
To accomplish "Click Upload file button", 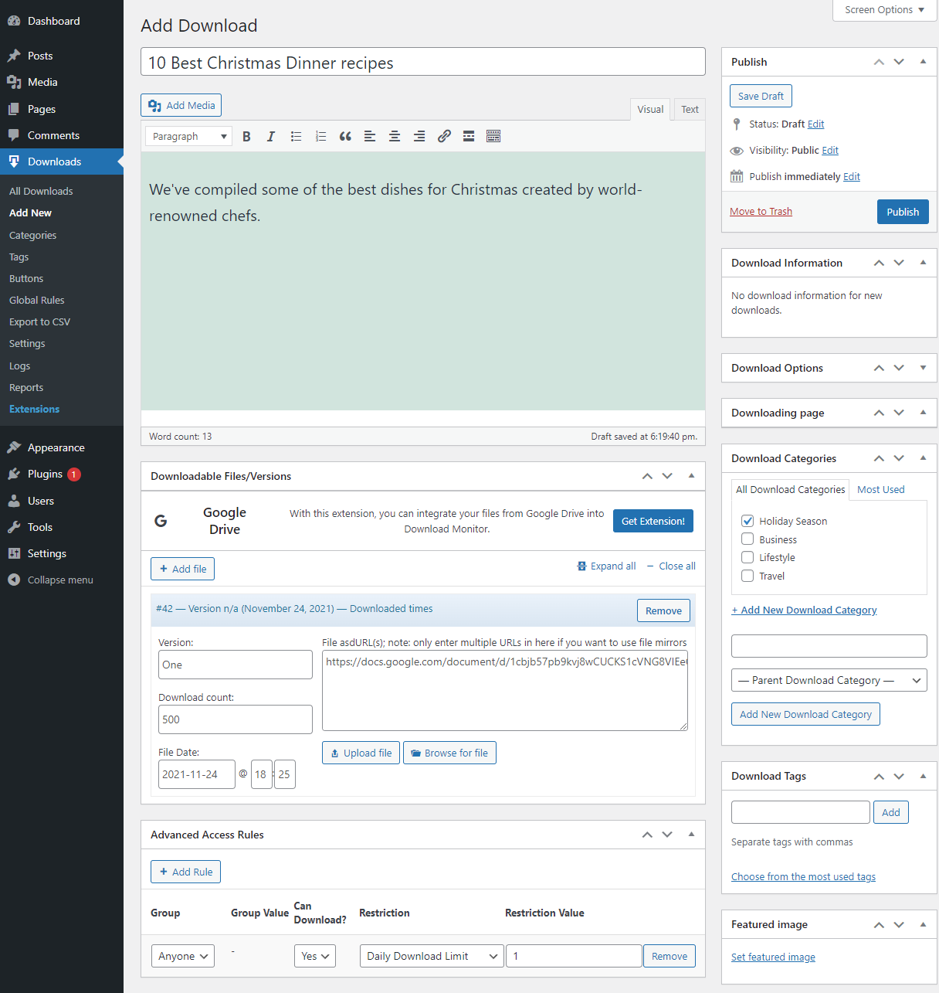I will [x=361, y=753].
